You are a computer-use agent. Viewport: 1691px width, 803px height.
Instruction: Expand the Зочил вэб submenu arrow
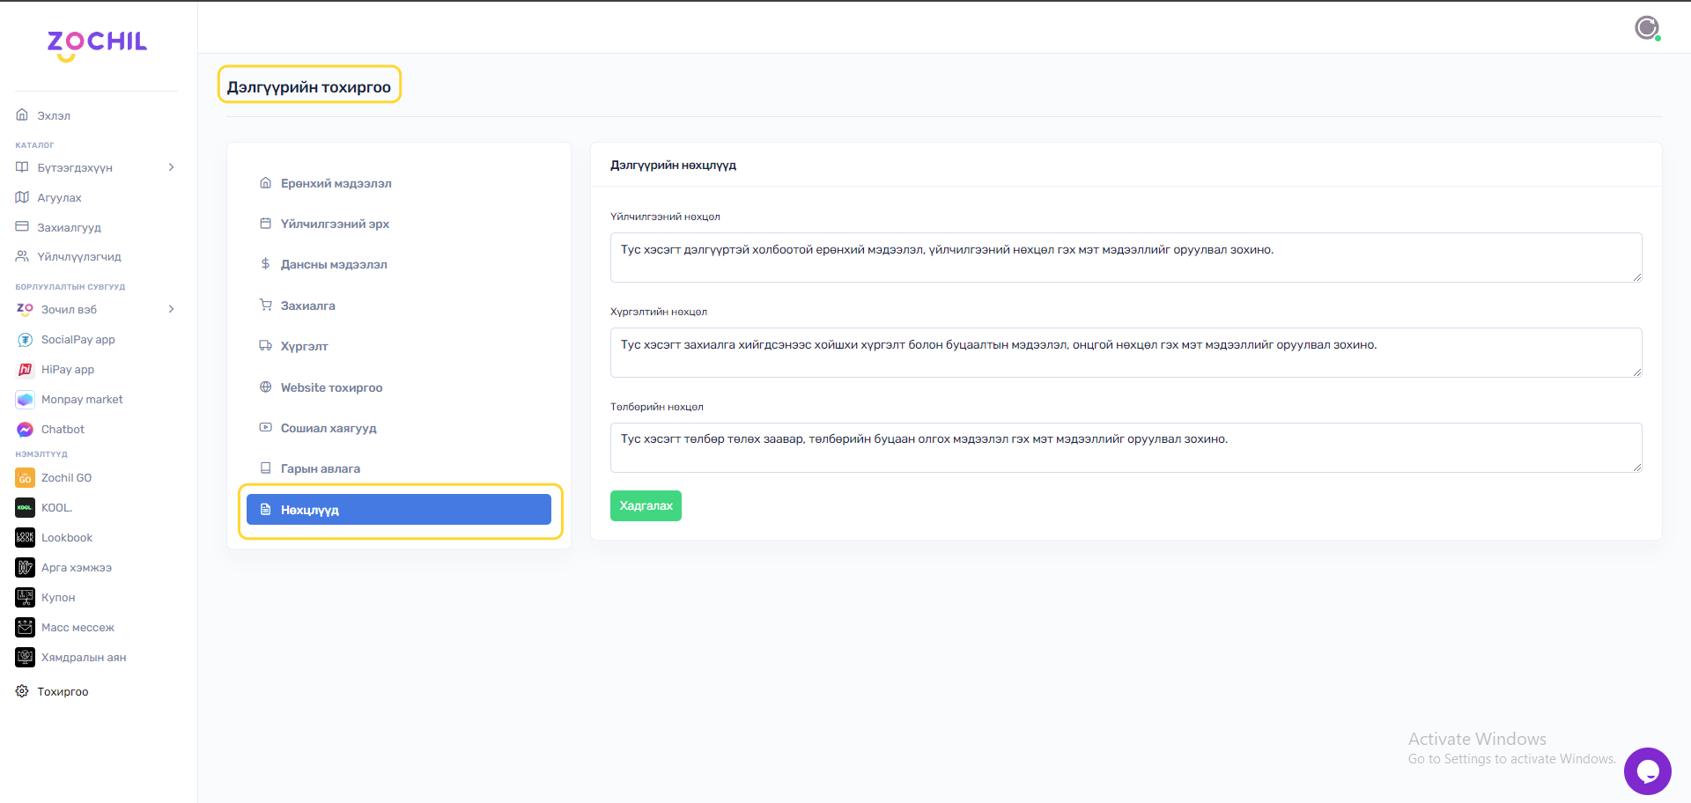pos(171,309)
